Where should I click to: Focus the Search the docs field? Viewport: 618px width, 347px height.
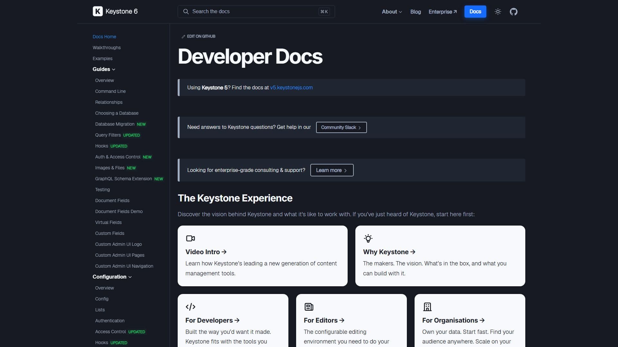(x=256, y=12)
